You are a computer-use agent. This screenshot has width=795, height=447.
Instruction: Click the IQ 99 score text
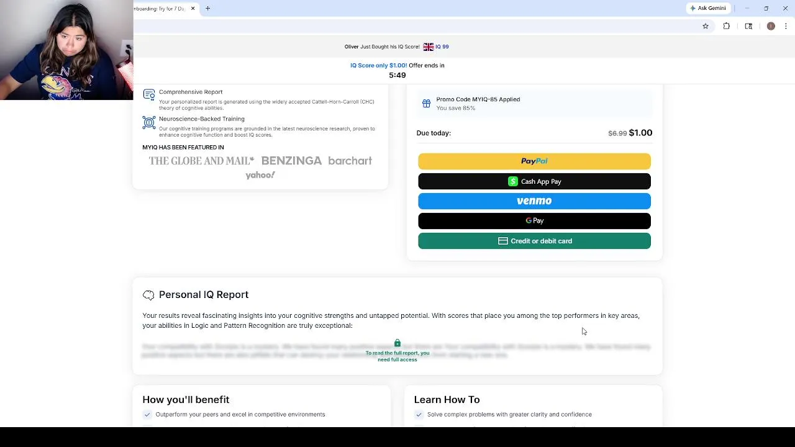coord(442,47)
